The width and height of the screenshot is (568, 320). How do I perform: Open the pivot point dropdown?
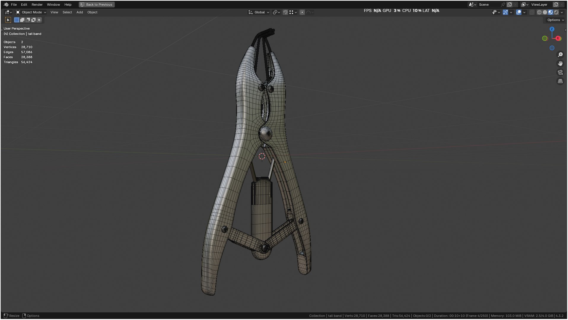276,12
